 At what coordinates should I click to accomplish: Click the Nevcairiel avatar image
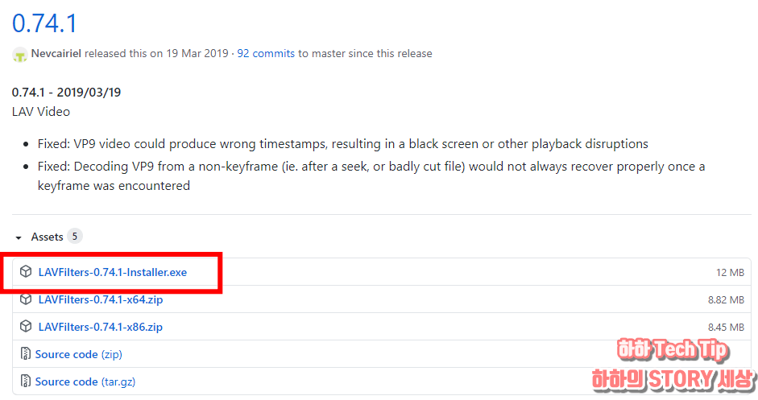pos(20,55)
